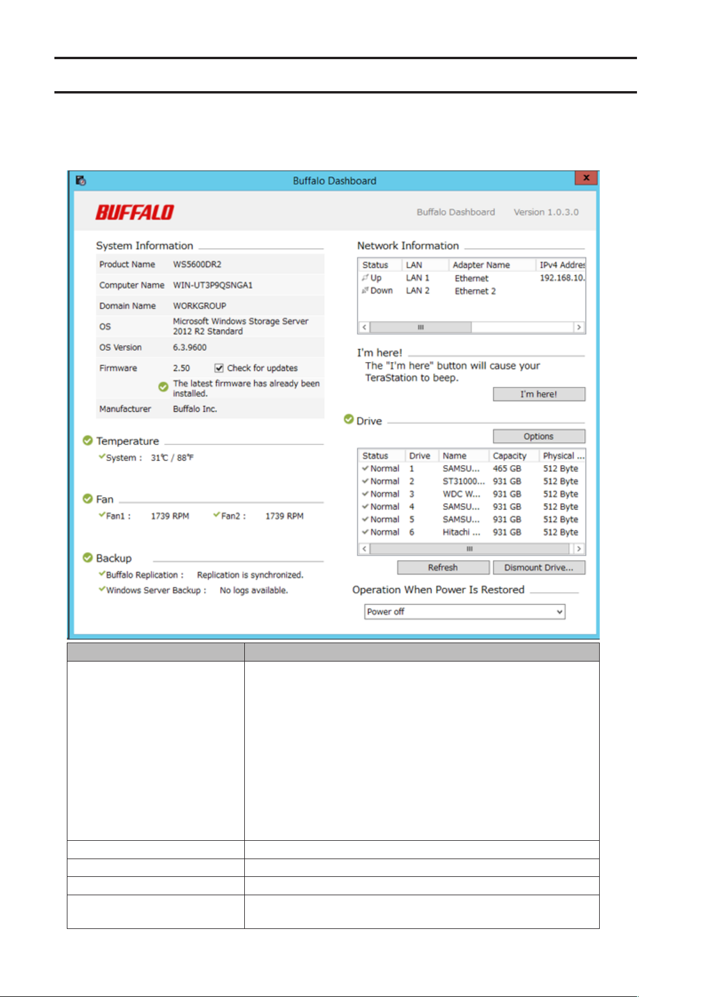Click the WORKGROUP domain name value
Viewport: 705px width, 997px height.
coord(199,306)
